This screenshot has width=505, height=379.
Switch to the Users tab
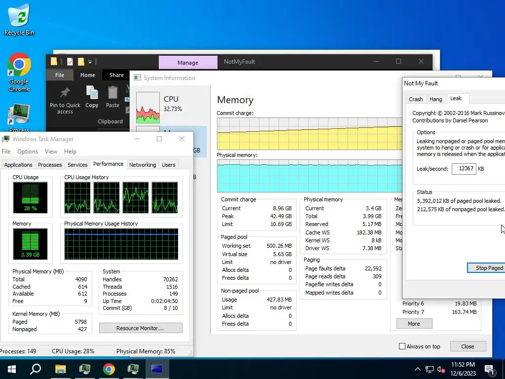(x=169, y=165)
